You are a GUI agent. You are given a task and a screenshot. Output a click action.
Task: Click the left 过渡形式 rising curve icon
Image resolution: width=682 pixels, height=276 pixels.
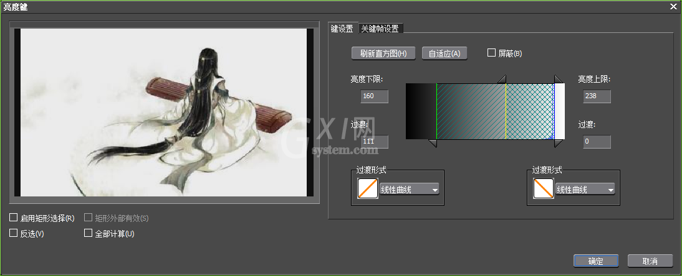pos(368,189)
